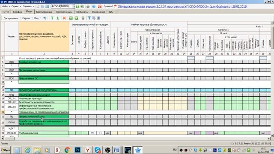
Task: Switch to the Компетенции tab
Action: pos(64,12)
